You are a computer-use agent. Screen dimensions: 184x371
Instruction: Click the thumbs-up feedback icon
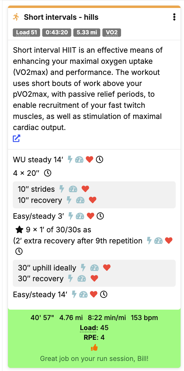[x=94, y=347]
